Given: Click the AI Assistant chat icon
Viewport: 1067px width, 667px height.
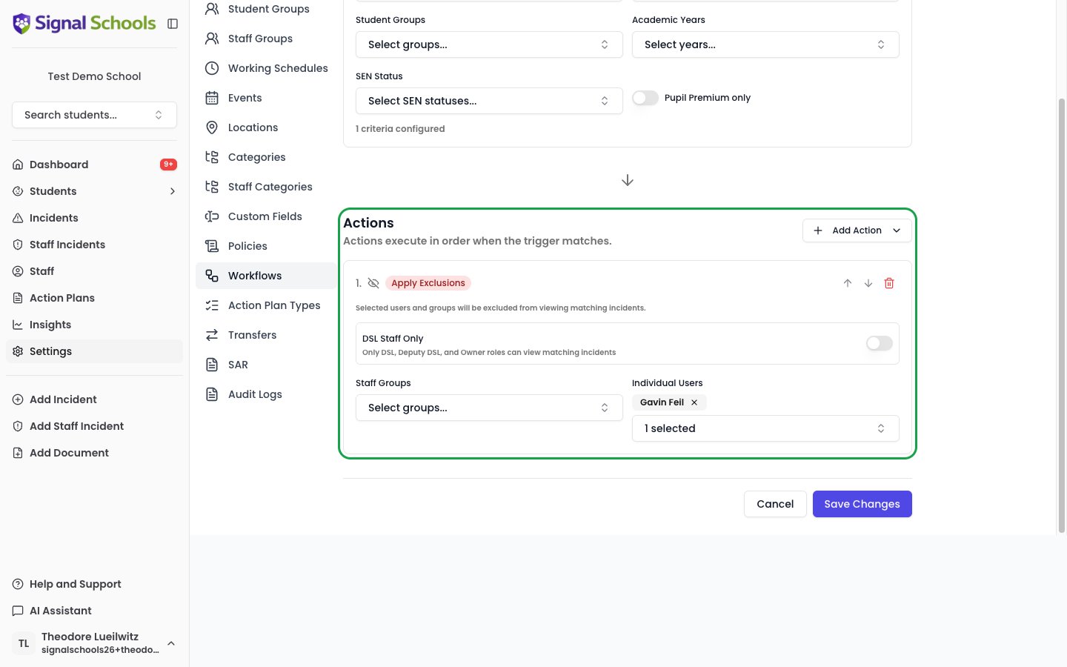Looking at the screenshot, I should coord(18,611).
